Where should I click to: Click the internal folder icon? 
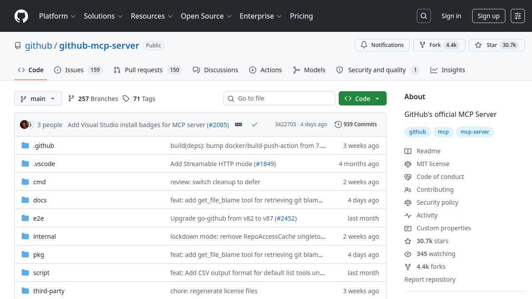25,237
